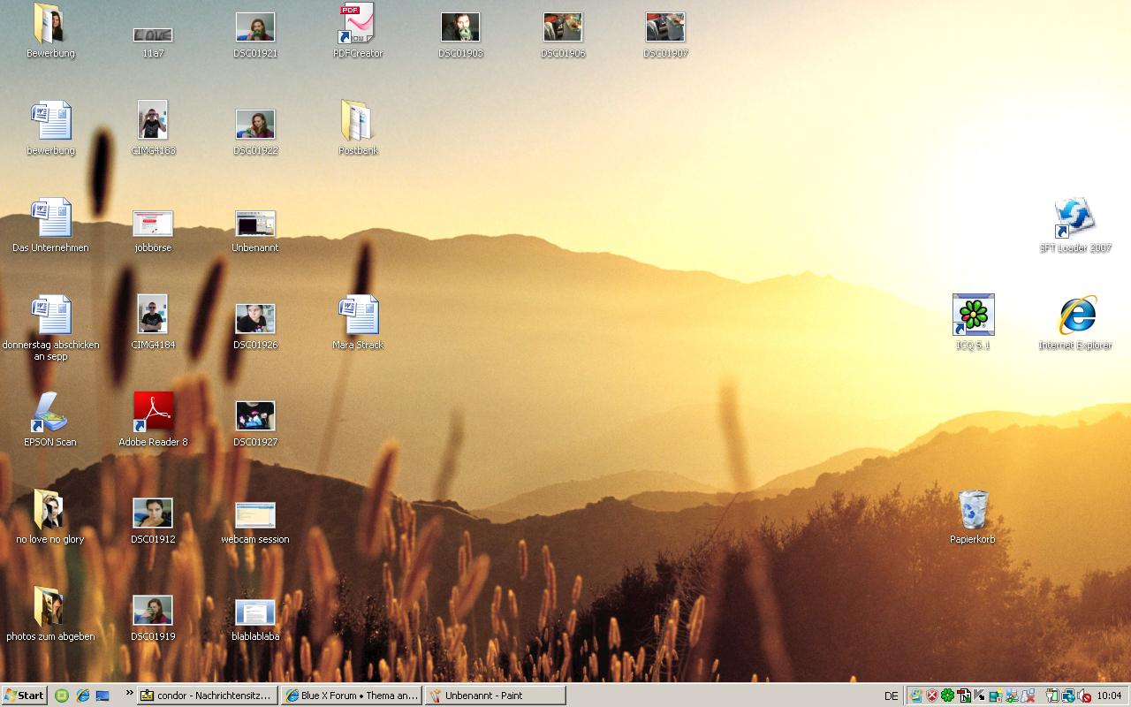Select the webcam session image file
Image resolution: width=1131 pixels, height=707 pixels.
(255, 515)
